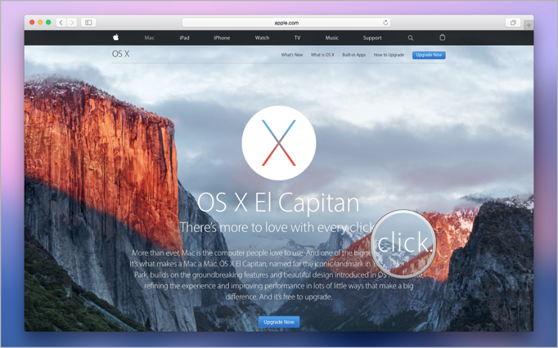Open the Support menu item
This screenshot has height=348, width=558.
(372, 38)
